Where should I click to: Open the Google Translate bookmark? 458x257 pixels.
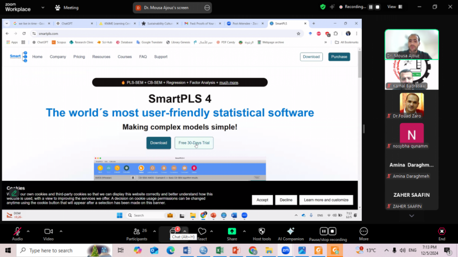(149, 42)
